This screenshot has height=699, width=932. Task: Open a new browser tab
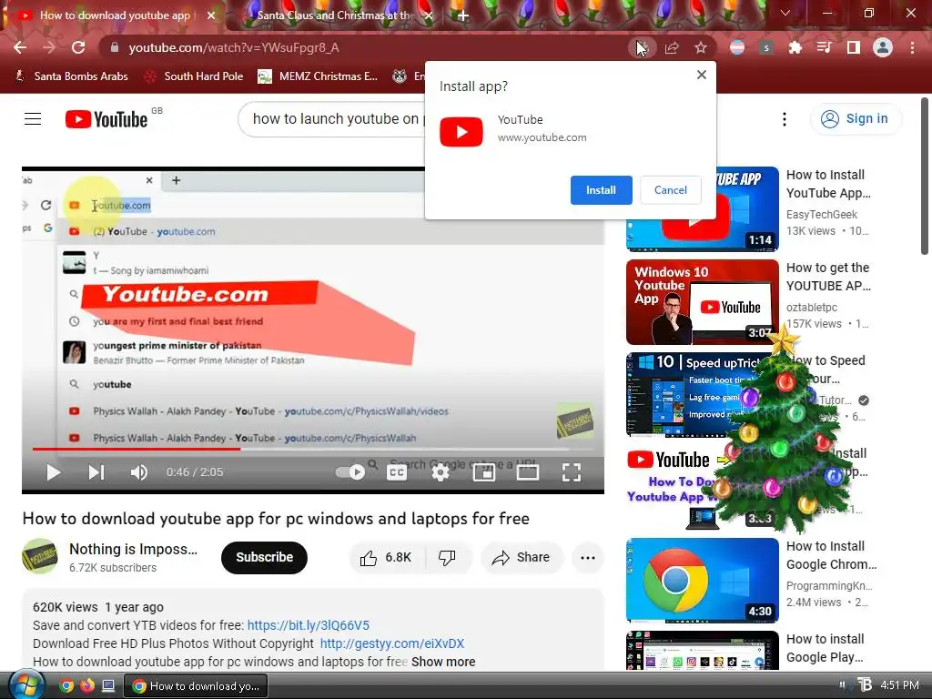pyautogui.click(x=463, y=15)
